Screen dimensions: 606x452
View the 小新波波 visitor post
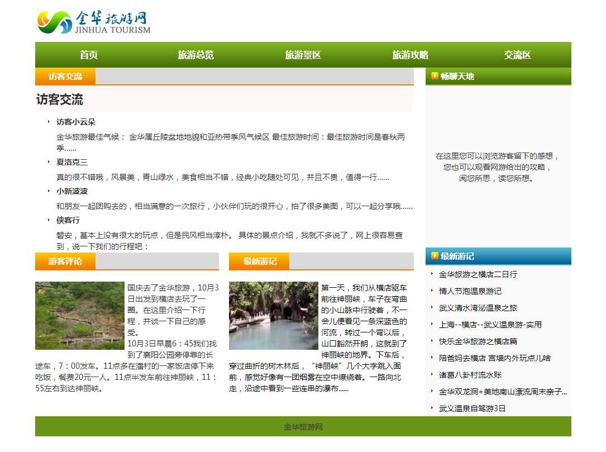[72, 191]
